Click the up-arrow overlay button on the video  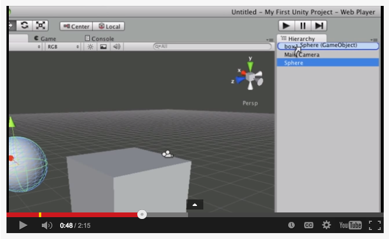[x=194, y=204]
